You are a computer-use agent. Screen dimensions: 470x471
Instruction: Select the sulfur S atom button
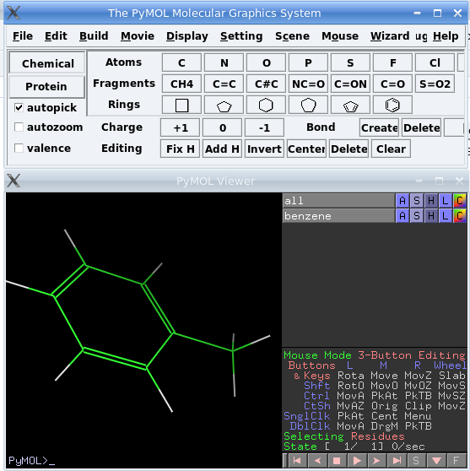tap(350, 62)
